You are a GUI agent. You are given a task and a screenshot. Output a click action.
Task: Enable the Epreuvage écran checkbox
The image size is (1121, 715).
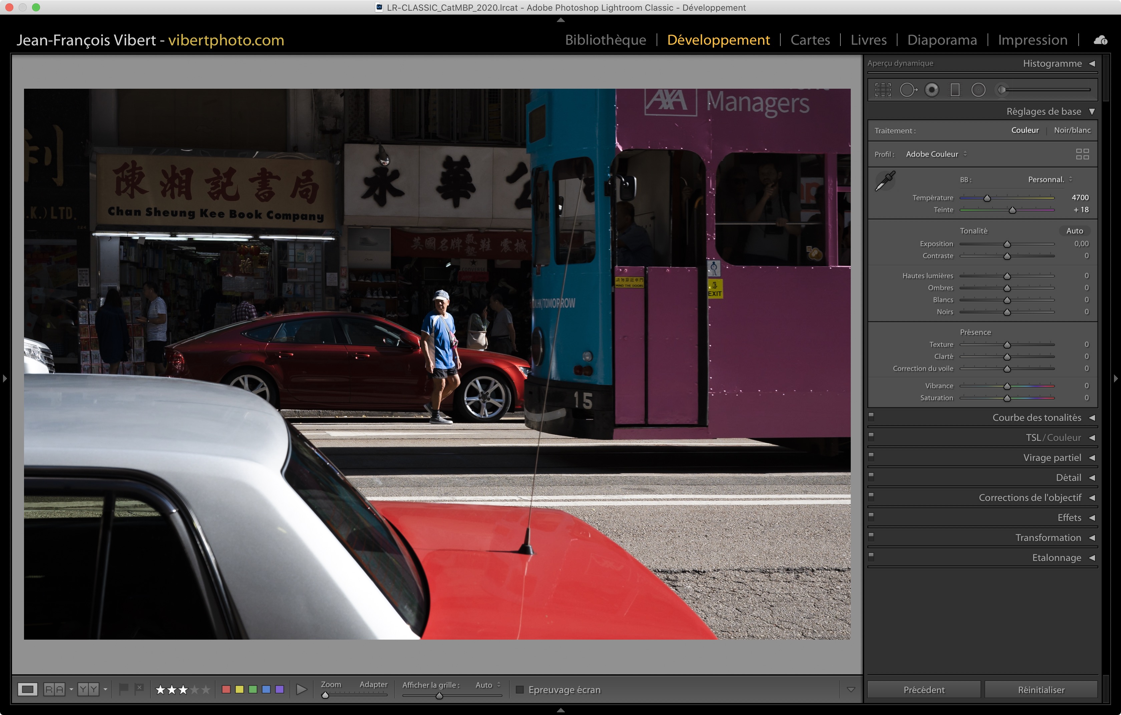coord(520,689)
